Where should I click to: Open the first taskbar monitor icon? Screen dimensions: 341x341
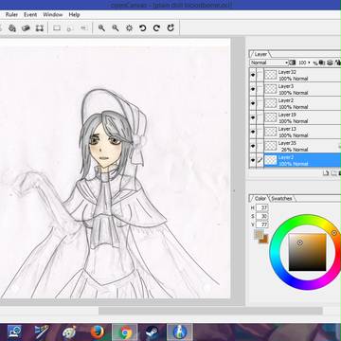pyautogui.click(x=14, y=332)
